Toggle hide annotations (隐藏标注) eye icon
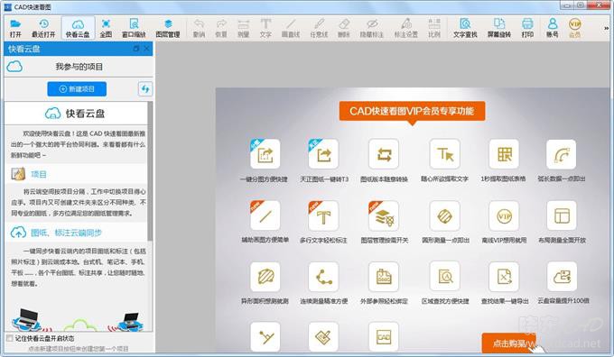This screenshot has width=614, height=357. [372, 28]
